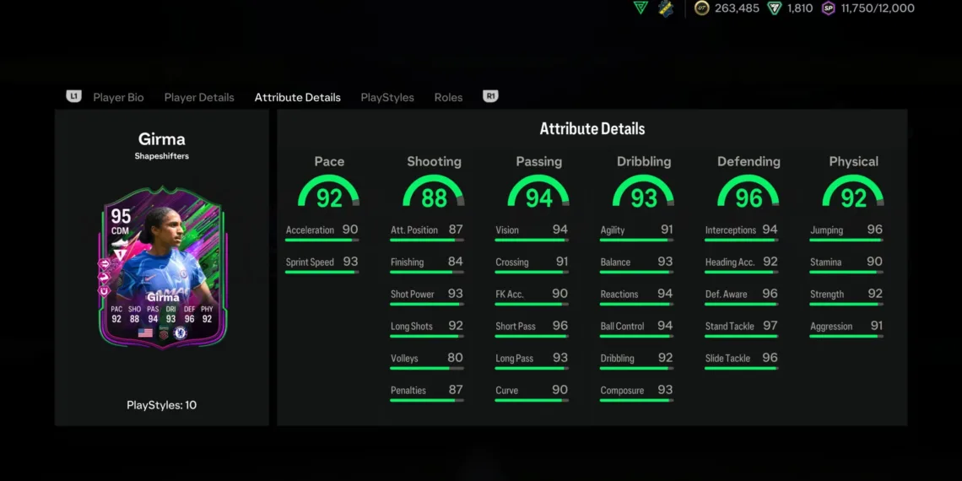Click the club crest badge in top bar
This screenshot has height=481, width=962.
pyautogui.click(x=666, y=8)
